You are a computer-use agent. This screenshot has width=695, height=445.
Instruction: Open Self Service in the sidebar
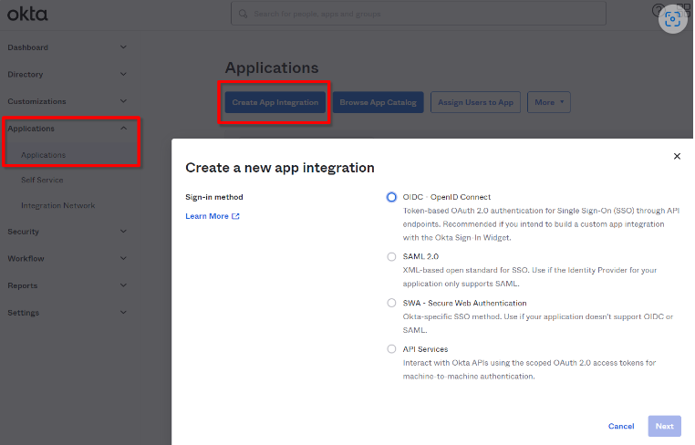[x=42, y=180]
